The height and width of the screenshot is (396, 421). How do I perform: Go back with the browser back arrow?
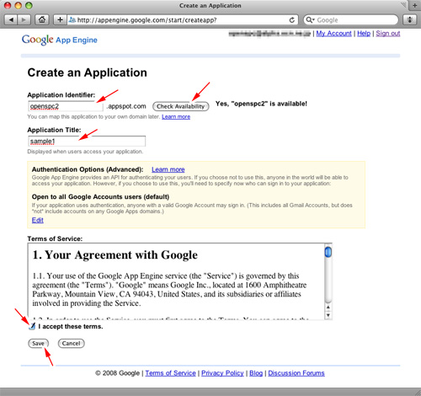pyautogui.click(x=11, y=20)
